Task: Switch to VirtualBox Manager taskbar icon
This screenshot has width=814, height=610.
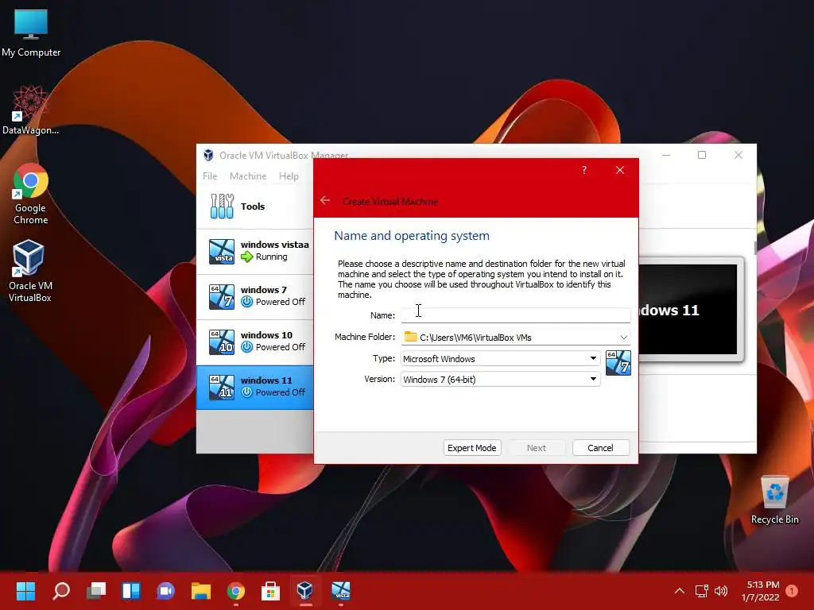Action: pos(305,591)
